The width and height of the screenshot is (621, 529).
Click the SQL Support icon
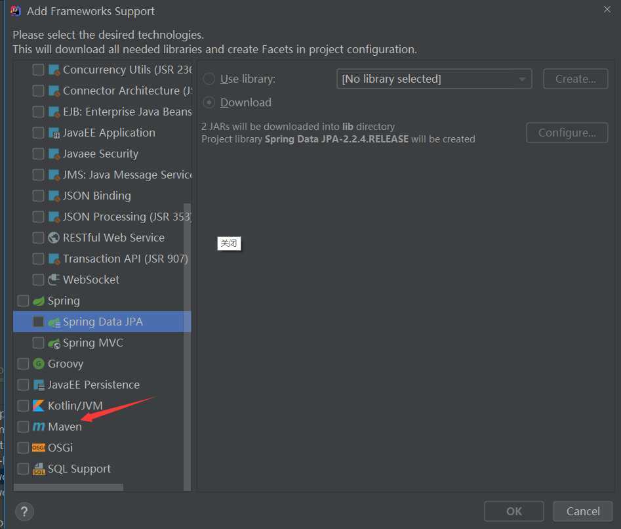point(39,469)
